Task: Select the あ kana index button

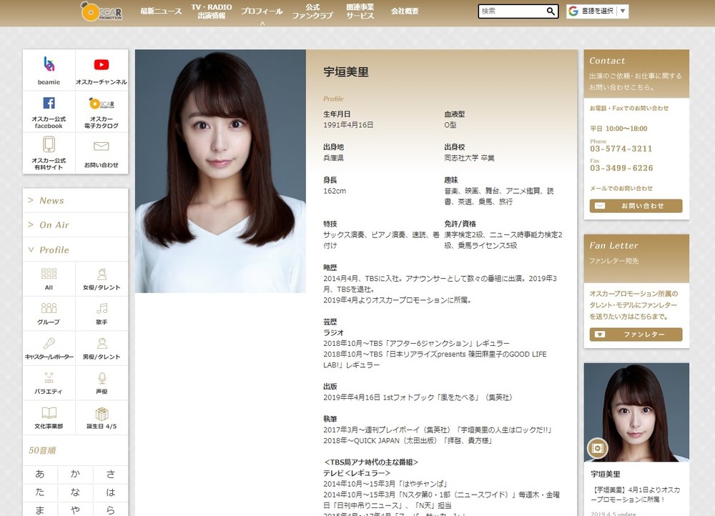Action: 40,474
